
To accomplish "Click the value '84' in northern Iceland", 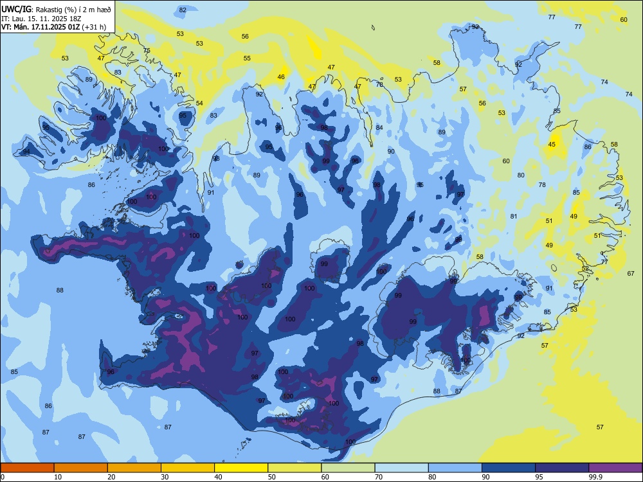I will coord(379,127).
